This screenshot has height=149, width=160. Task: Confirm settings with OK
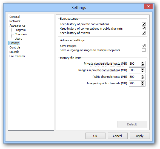pyautogui.click(x=95, y=136)
